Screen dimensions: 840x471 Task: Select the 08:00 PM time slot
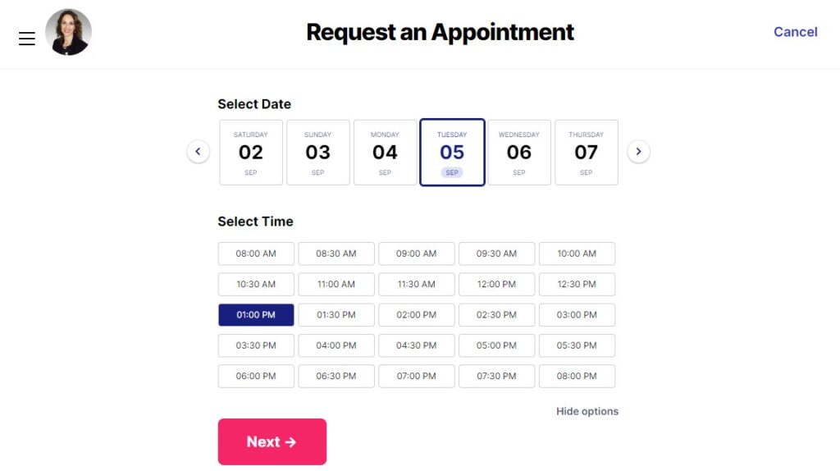click(577, 376)
